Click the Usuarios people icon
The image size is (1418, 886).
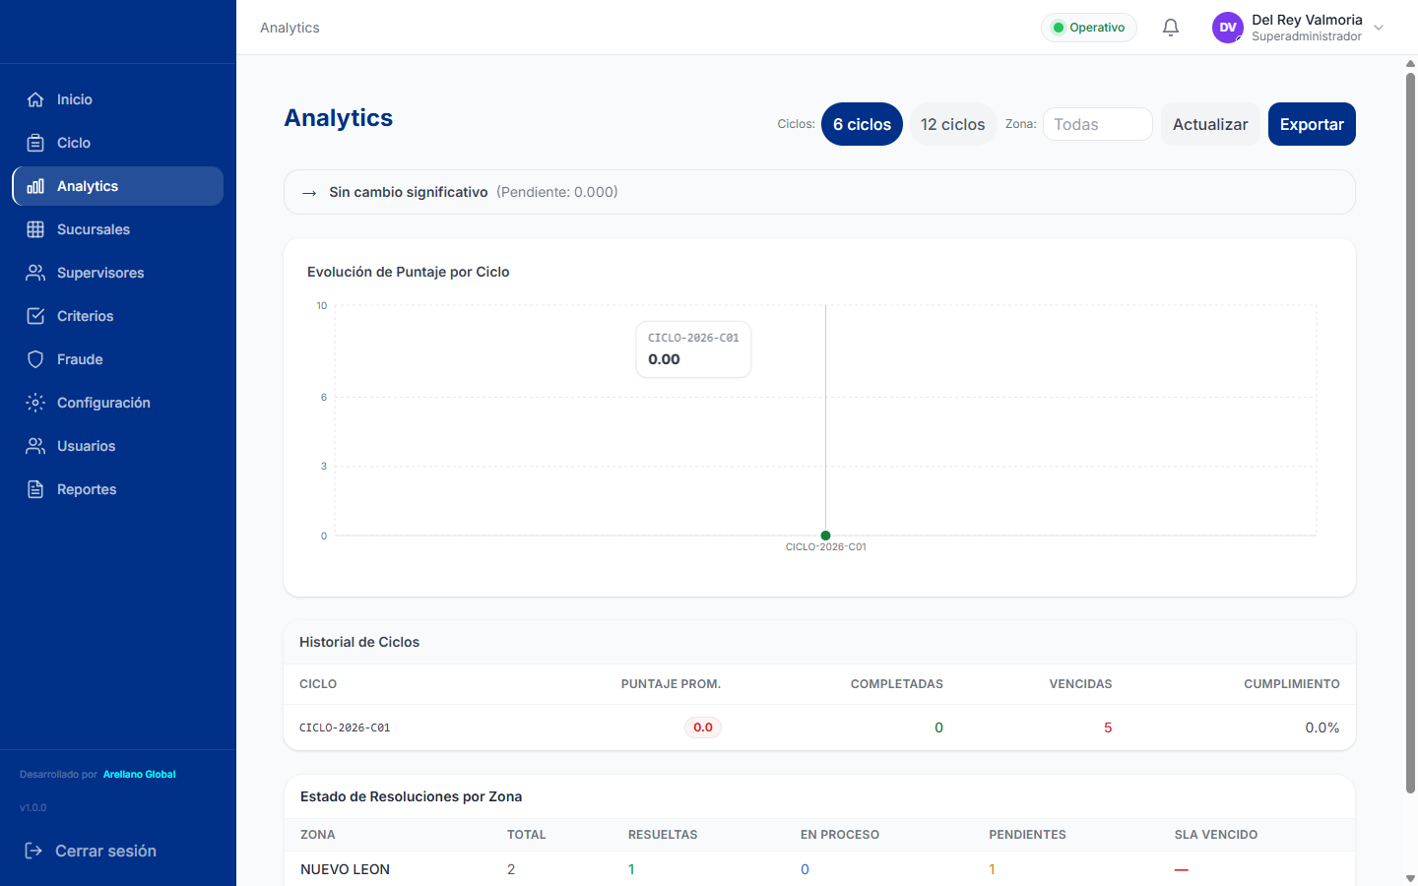(35, 446)
